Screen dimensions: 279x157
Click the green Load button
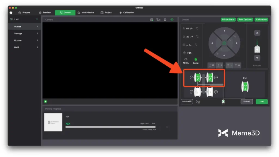point(262,101)
